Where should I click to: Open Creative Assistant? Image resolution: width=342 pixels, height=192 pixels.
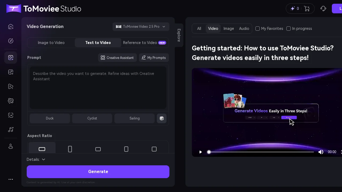pos(117,58)
